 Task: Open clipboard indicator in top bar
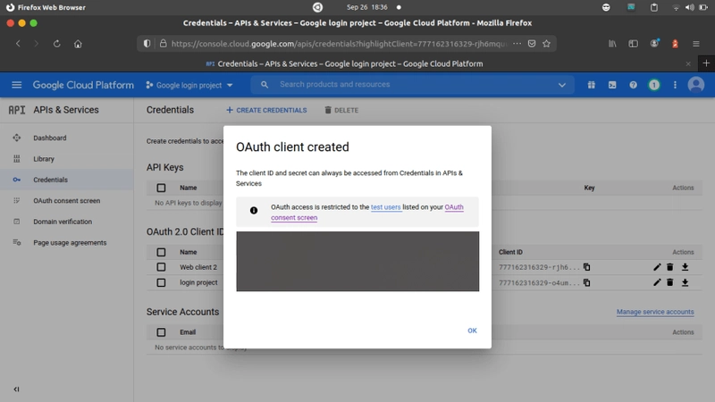(x=654, y=7)
